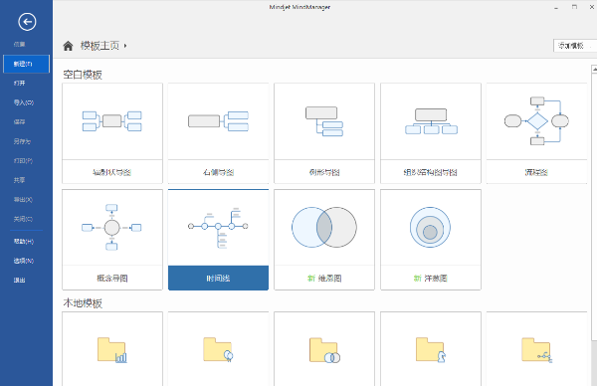Click the 组织结构图导图 caption label
The image size is (597, 386).
(x=430, y=172)
